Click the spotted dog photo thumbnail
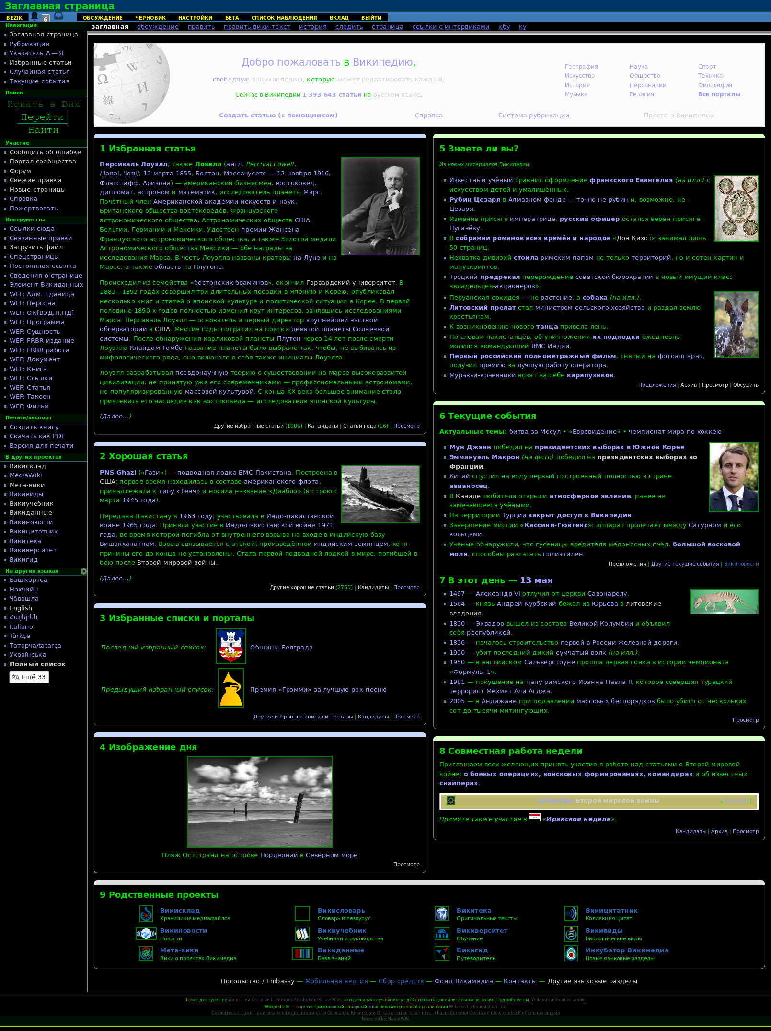 [x=736, y=324]
